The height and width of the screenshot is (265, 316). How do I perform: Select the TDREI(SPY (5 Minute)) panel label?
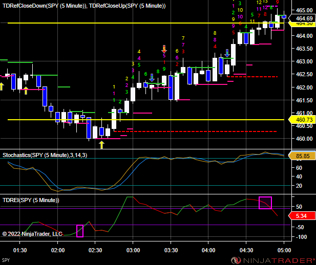[31, 200]
